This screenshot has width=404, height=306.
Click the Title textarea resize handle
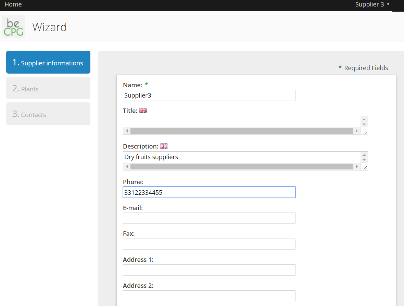point(365,132)
